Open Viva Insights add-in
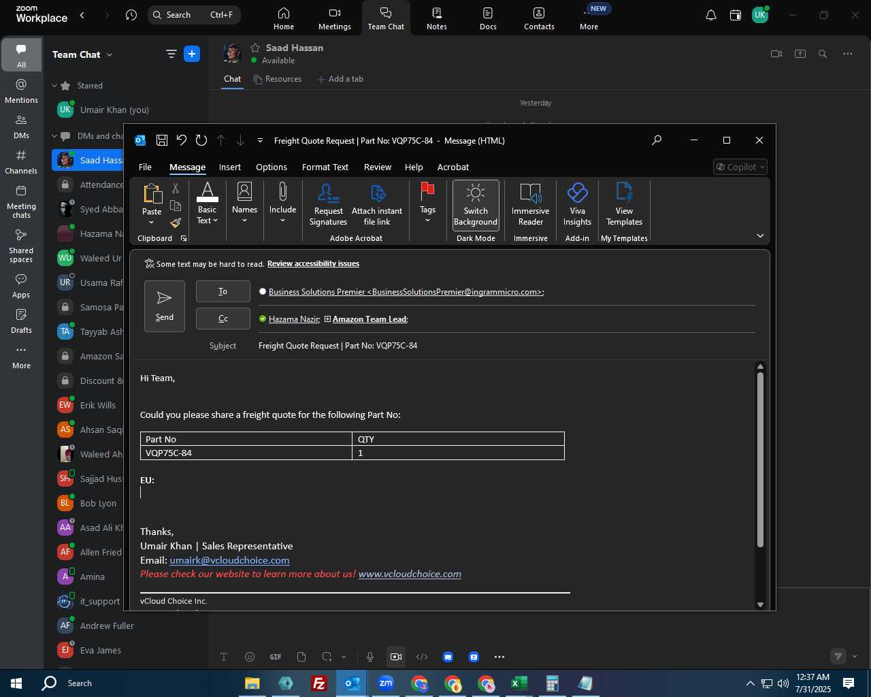The image size is (871, 697). pos(577,204)
